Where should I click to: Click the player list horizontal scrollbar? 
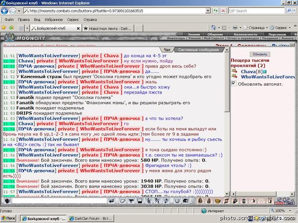tap(263, 194)
